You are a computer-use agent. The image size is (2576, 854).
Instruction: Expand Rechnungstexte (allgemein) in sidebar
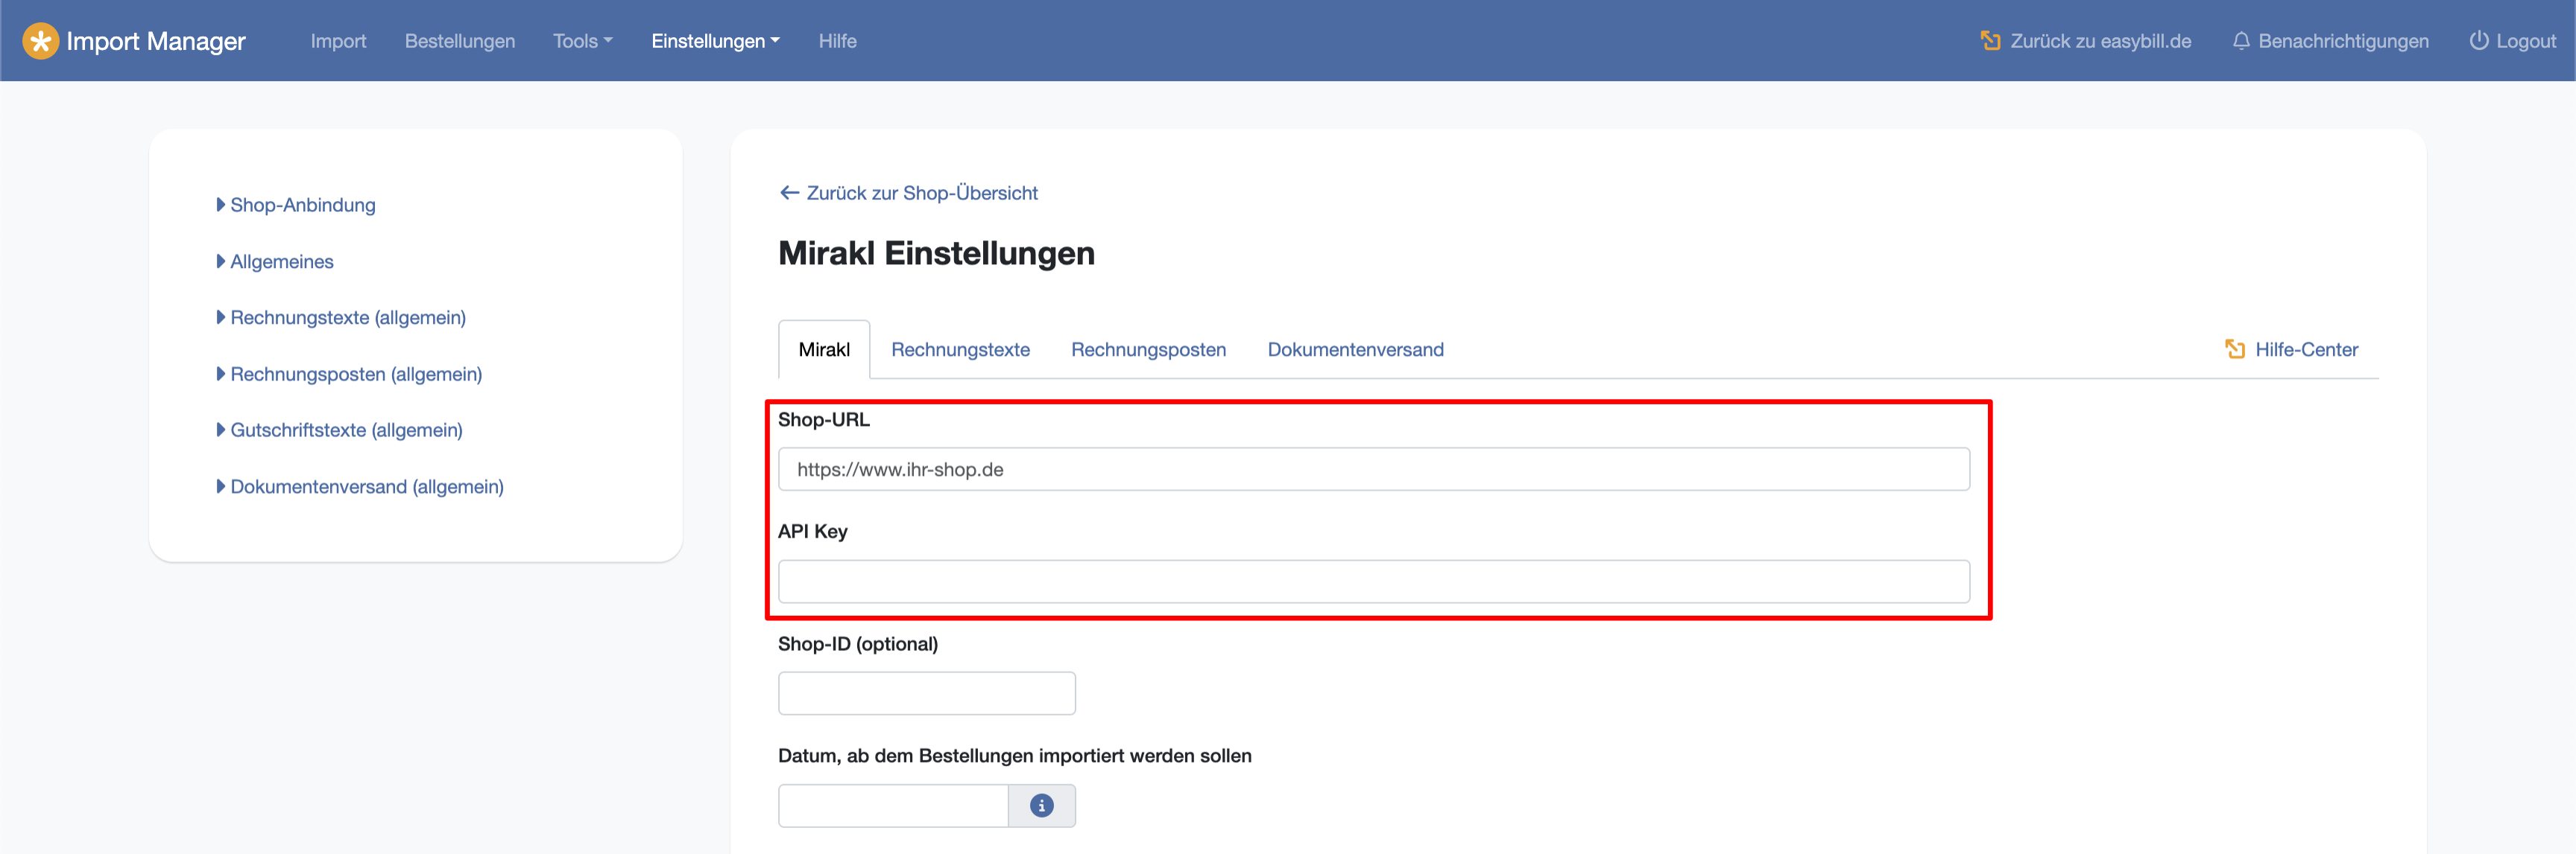[x=347, y=318]
